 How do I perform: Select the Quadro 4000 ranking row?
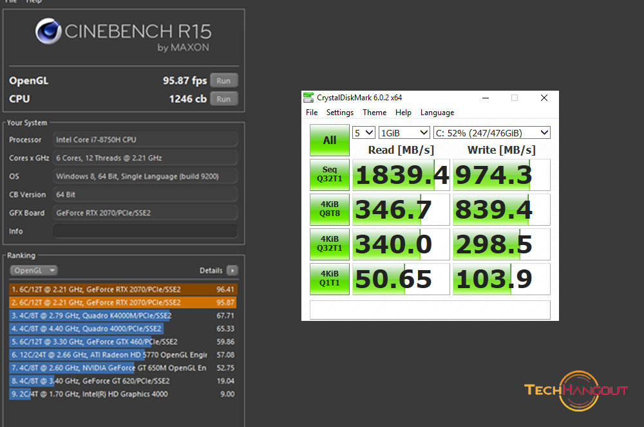pos(123,329)
